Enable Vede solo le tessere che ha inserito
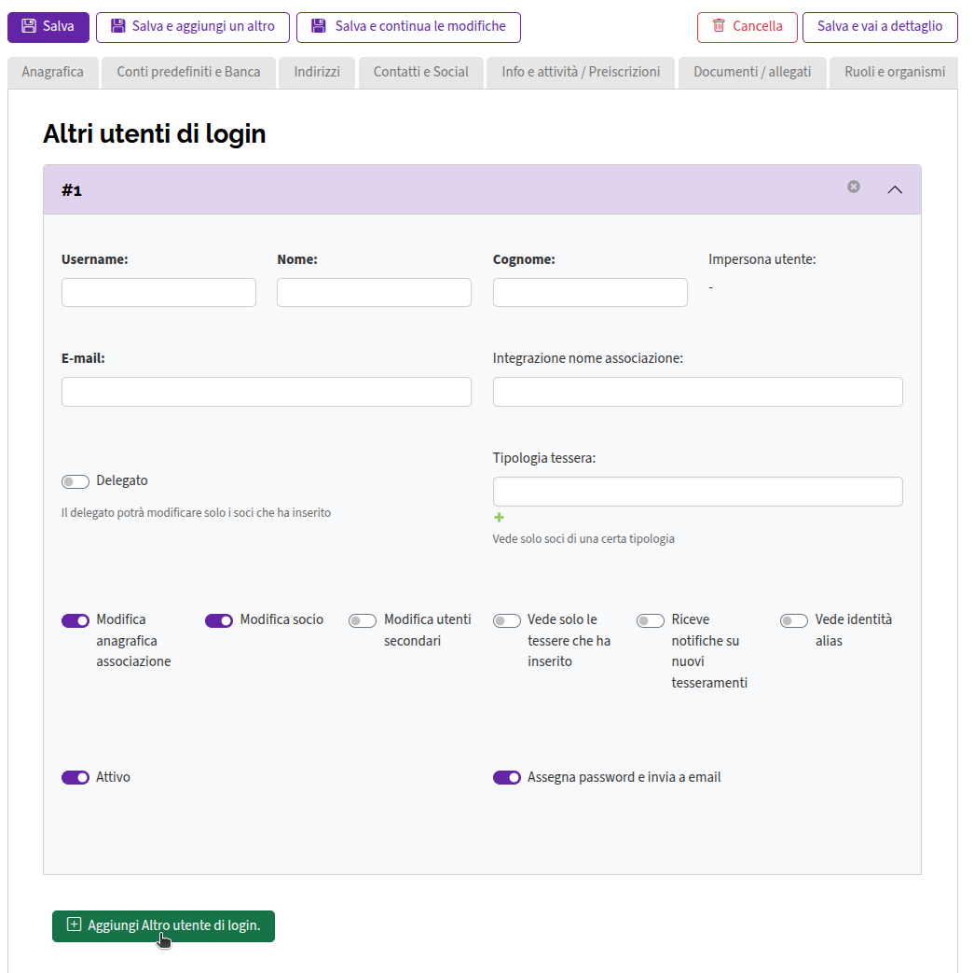 tap(507, 620)
